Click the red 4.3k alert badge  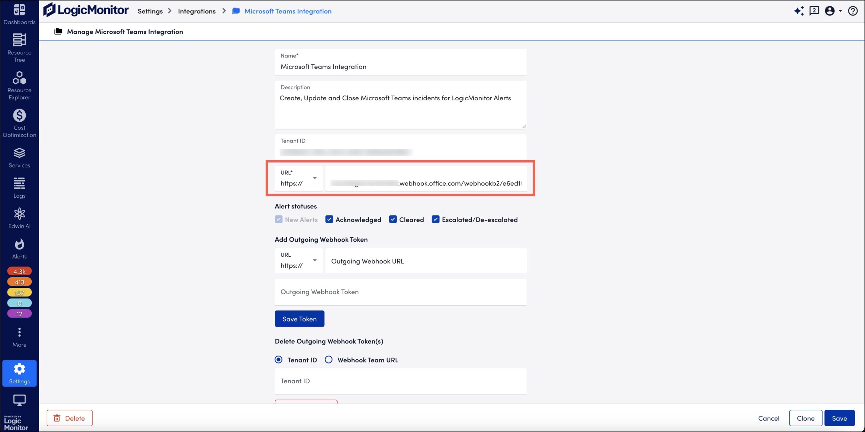[19, 271]
